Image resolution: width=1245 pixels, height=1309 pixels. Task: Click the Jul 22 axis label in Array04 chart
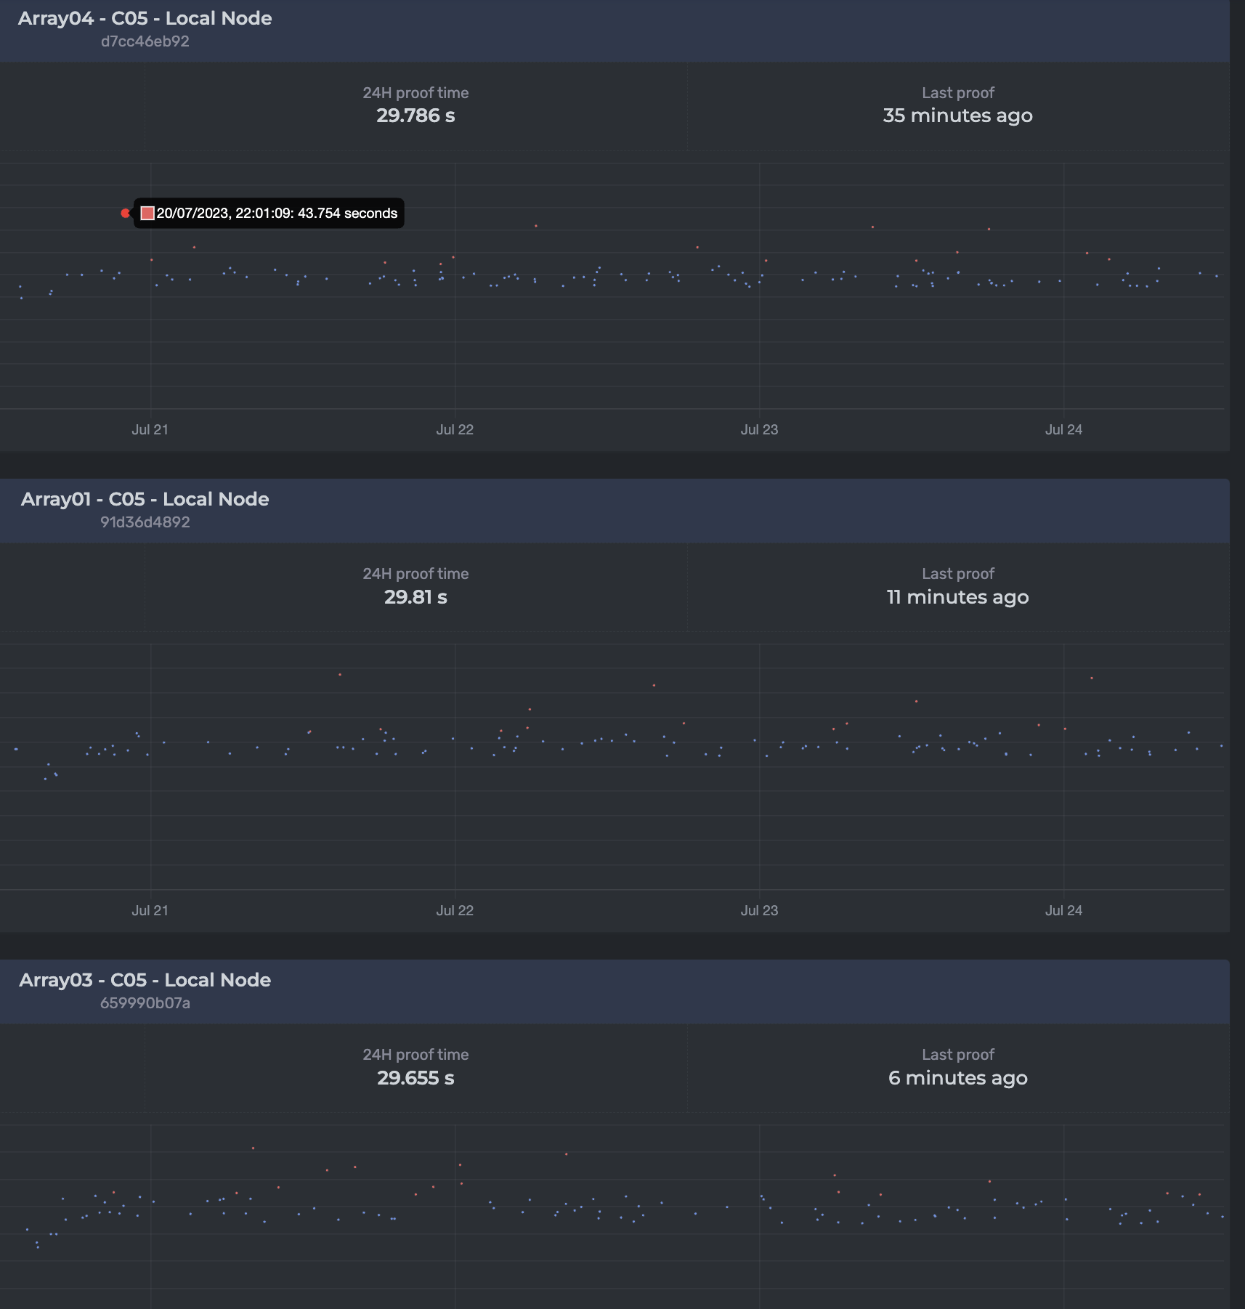[455, 429]
